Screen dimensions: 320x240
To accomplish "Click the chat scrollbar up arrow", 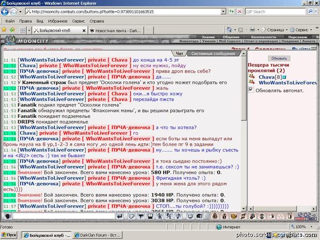I will [244, 54].
